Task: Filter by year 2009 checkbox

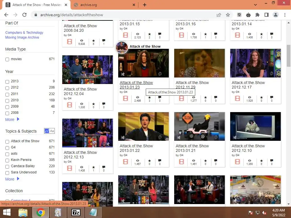Action: point(7,107)
